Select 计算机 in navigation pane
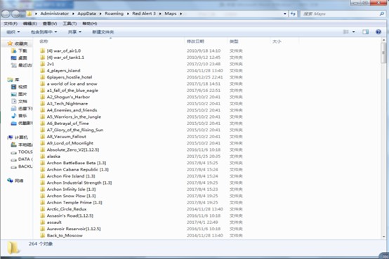Image resolution: width=389 pixels, height=259 pixels. pyautogui.click(x=18, y=138)
